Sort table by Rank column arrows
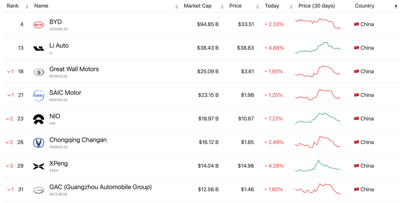Screen dimensions: 403x203 click(x=27, y=6)
